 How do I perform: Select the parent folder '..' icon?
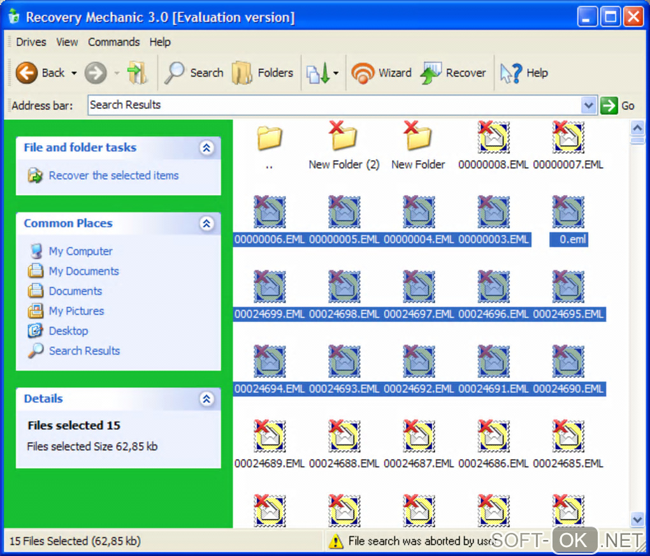tap(270, 138)
